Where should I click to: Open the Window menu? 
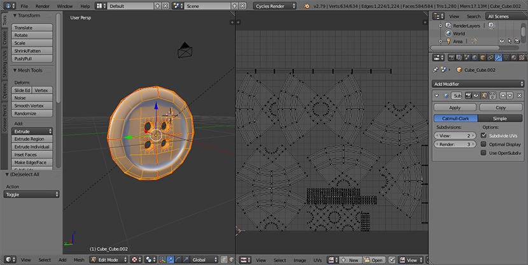point(65,6)
